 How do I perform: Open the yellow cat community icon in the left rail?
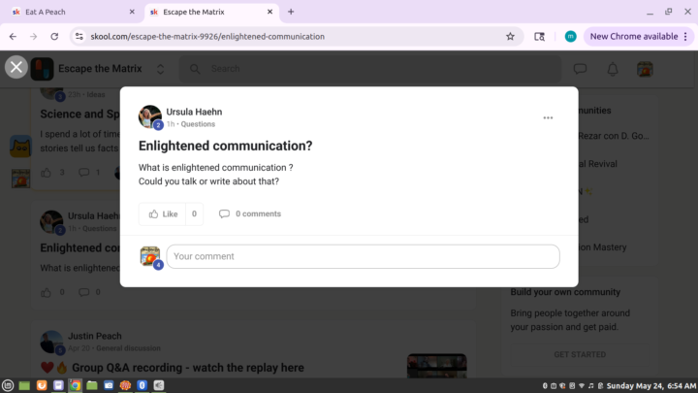pos(20,147)
